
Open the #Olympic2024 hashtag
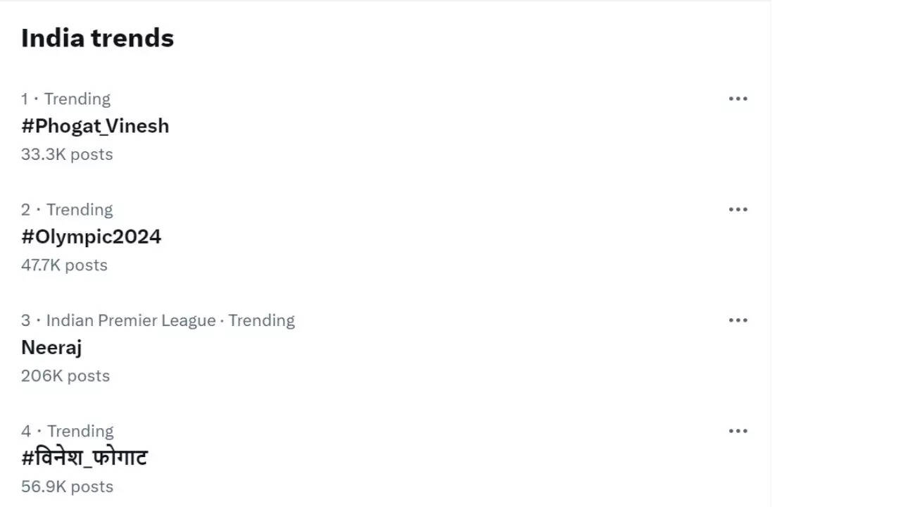[92, 237]
